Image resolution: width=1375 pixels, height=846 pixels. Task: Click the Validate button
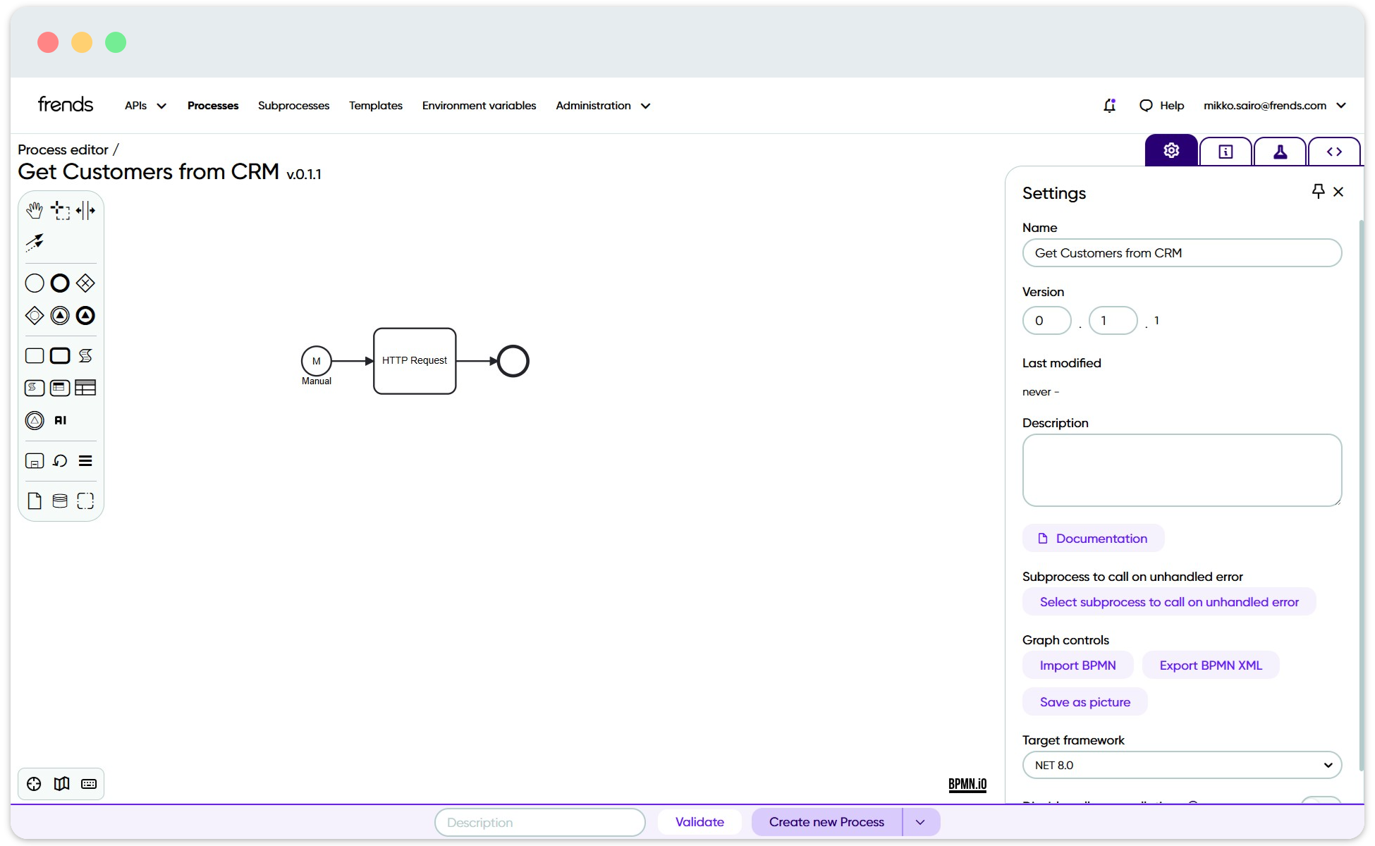click(699, 821)
